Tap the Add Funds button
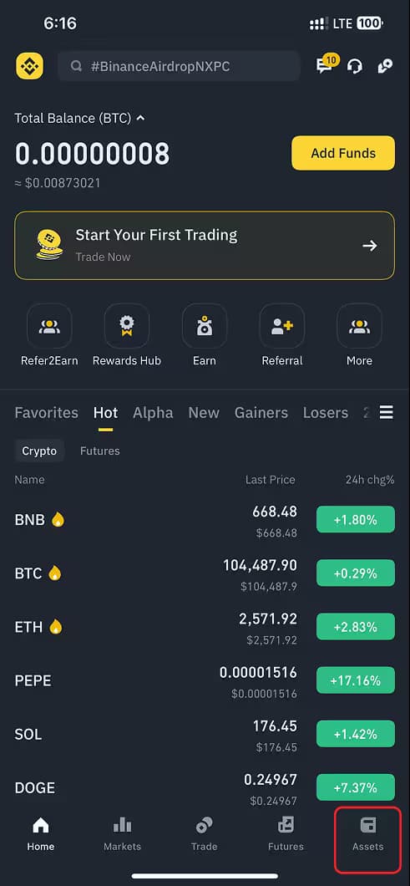The image size is (410, 886). [343, 153]
